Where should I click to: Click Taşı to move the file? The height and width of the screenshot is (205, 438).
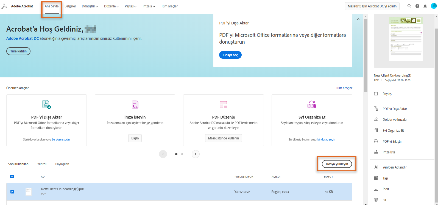click(x=385, y=178)
